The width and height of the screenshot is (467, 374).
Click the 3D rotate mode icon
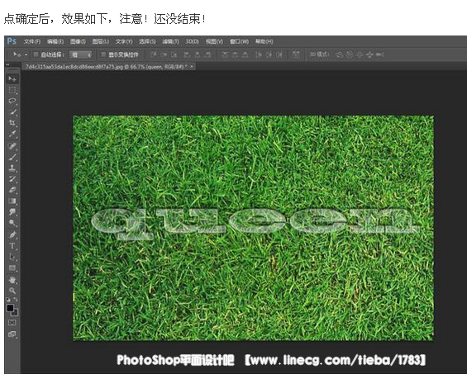(x=339, y=54)
